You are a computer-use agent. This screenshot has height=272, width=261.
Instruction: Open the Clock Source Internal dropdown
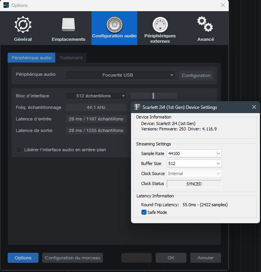tap(194, 174)
